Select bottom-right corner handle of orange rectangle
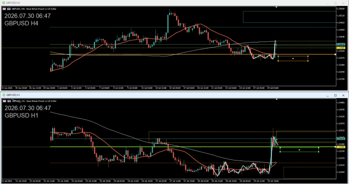 (308, 61)
